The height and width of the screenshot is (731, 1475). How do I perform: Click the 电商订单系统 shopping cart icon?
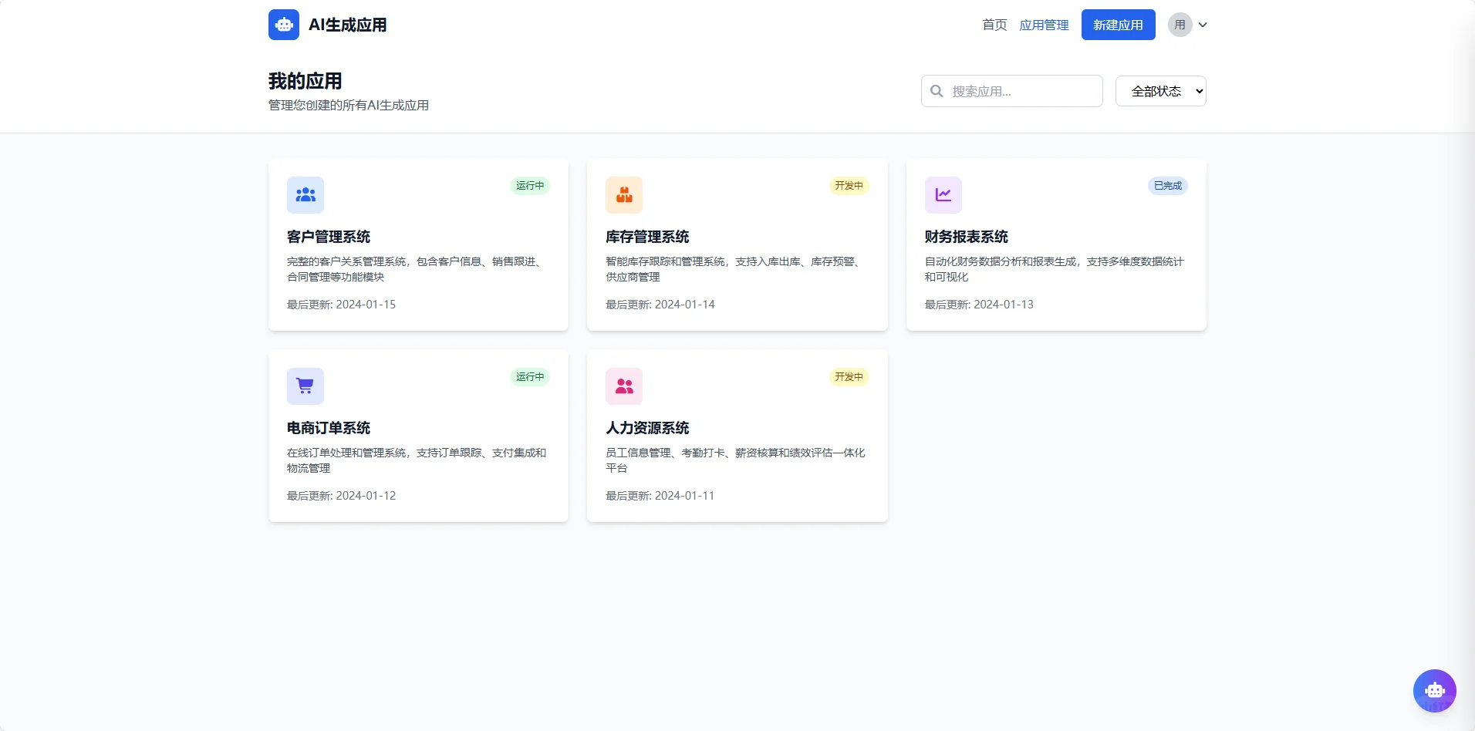[305, 386]
